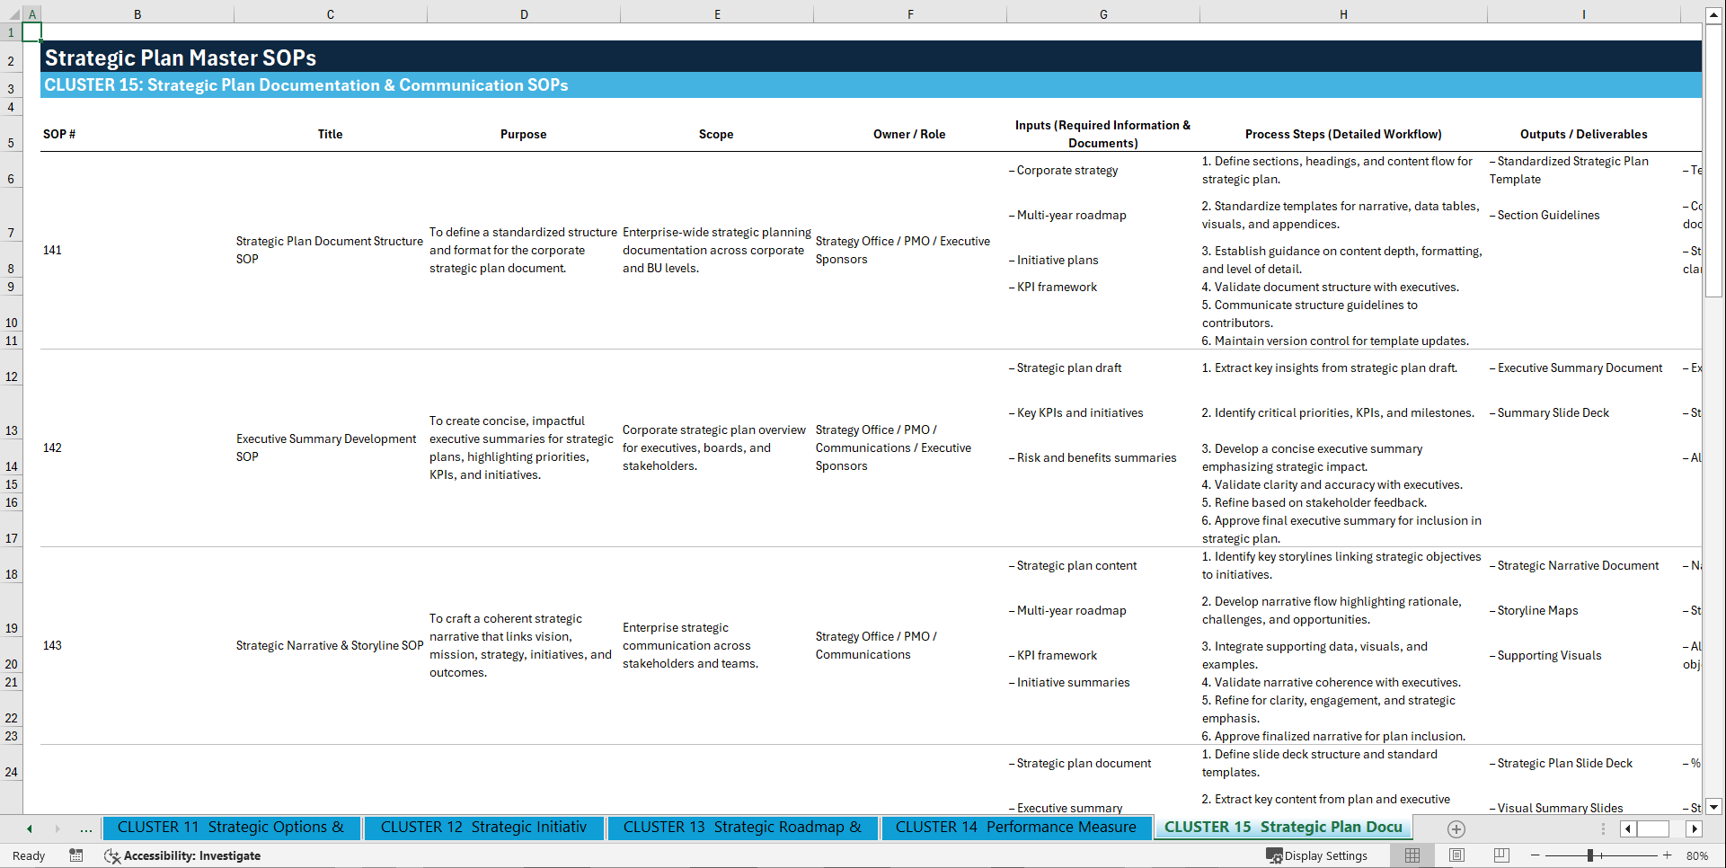Click the next-sheet navigation arrow

(x=56, y=828)
